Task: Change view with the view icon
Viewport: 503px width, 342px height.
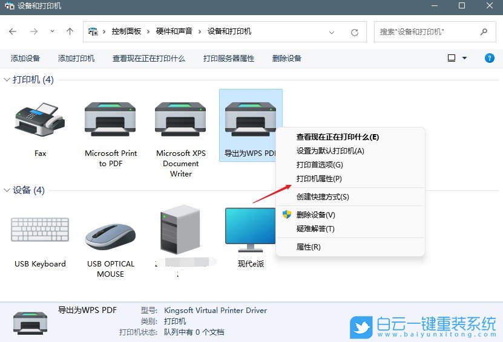Action: [x=452, y=58]
